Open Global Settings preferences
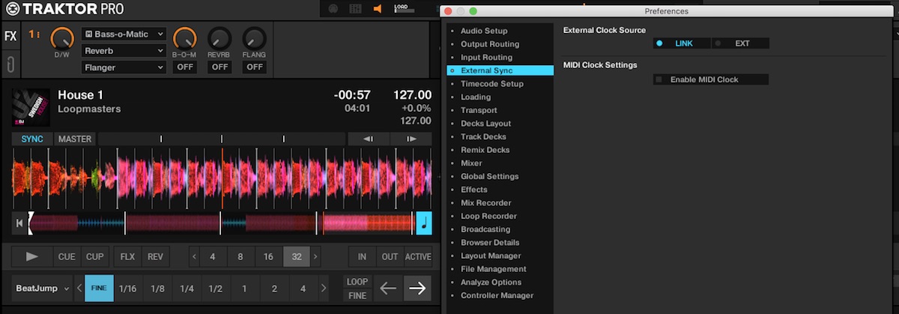 (x=490, y=176)
